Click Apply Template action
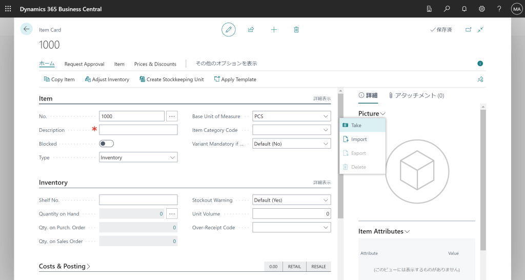The width and height of the screenshot is (525, 280). click(235, 79)
